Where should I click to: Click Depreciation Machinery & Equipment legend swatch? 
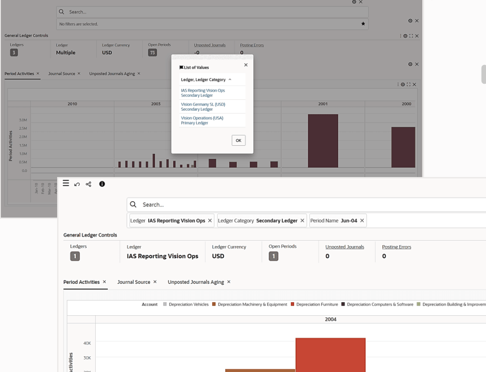click(x=214, y=304)
